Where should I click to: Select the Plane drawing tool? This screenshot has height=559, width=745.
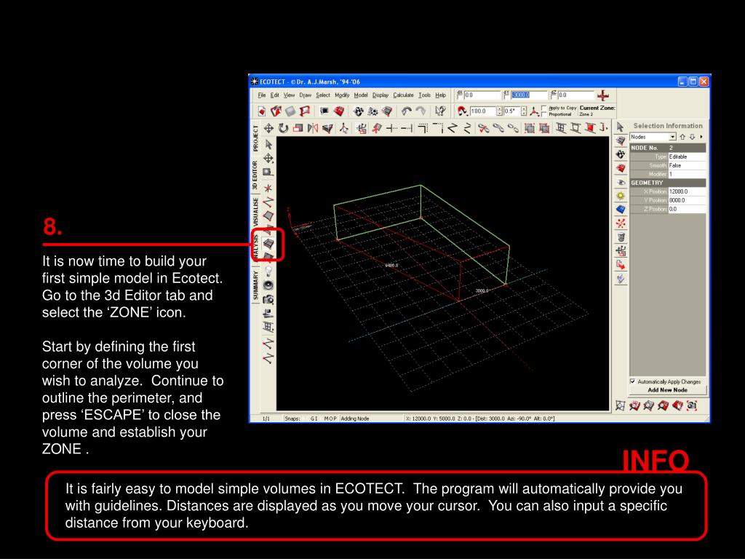268,215
